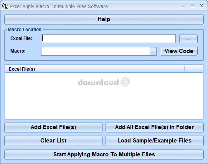Close the Excel Apply Macro window
The image size is (208, 164).
pos(201,6)
